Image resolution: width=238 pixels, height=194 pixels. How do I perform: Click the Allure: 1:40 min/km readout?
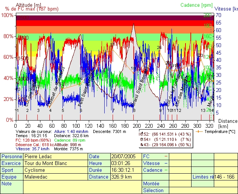point(71,131)
